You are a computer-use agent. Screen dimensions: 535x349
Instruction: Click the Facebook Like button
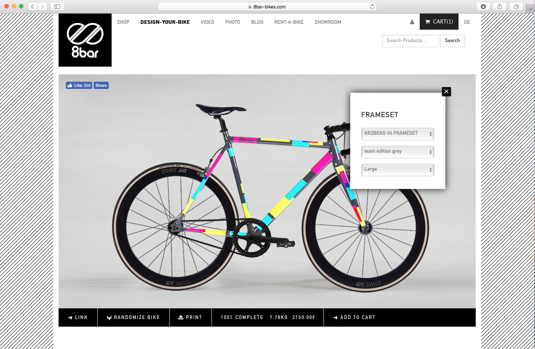click(79, 85)
